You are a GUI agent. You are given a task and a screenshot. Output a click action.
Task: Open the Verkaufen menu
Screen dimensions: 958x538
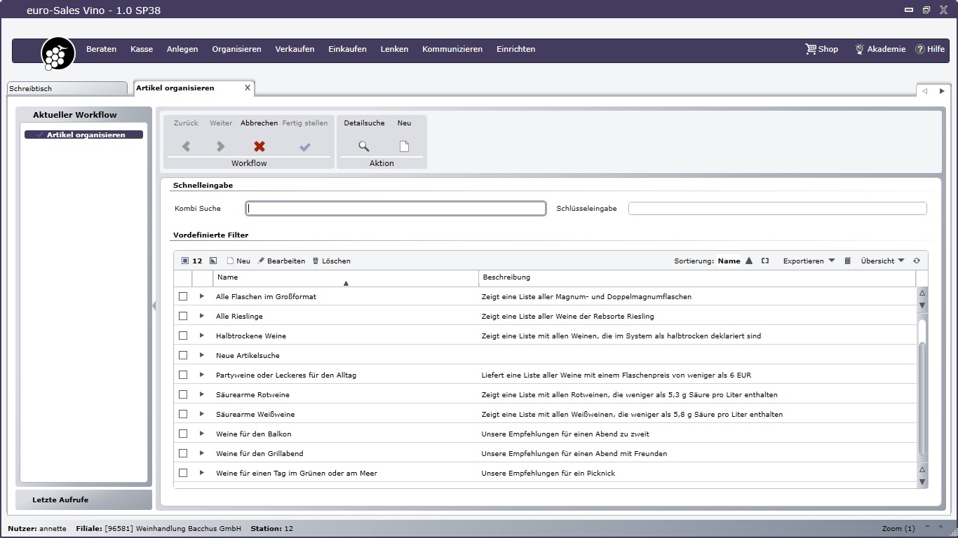(295, 49)
